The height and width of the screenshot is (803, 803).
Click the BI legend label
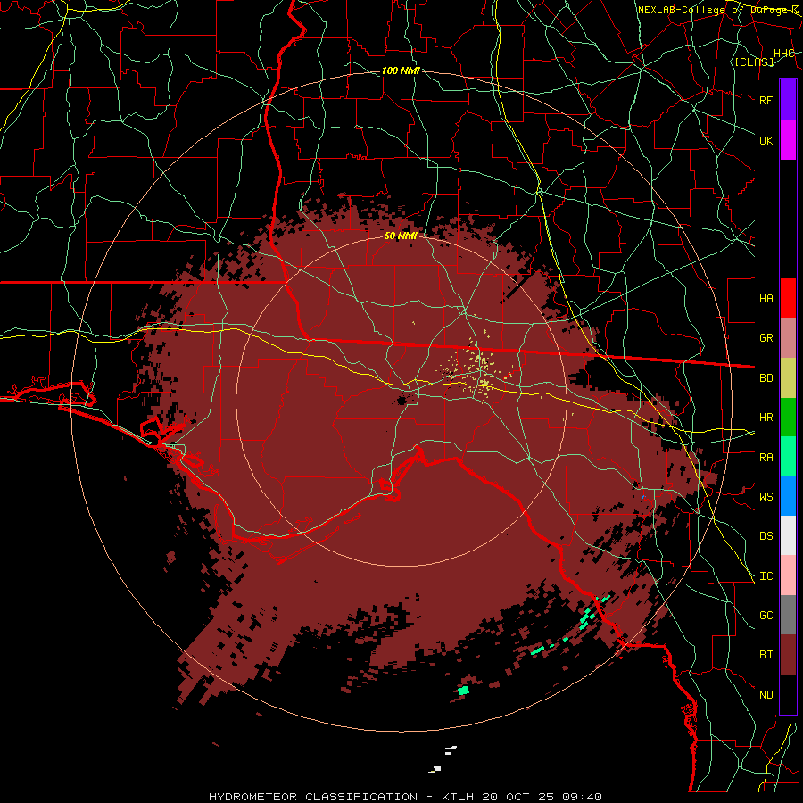(766, 655)
